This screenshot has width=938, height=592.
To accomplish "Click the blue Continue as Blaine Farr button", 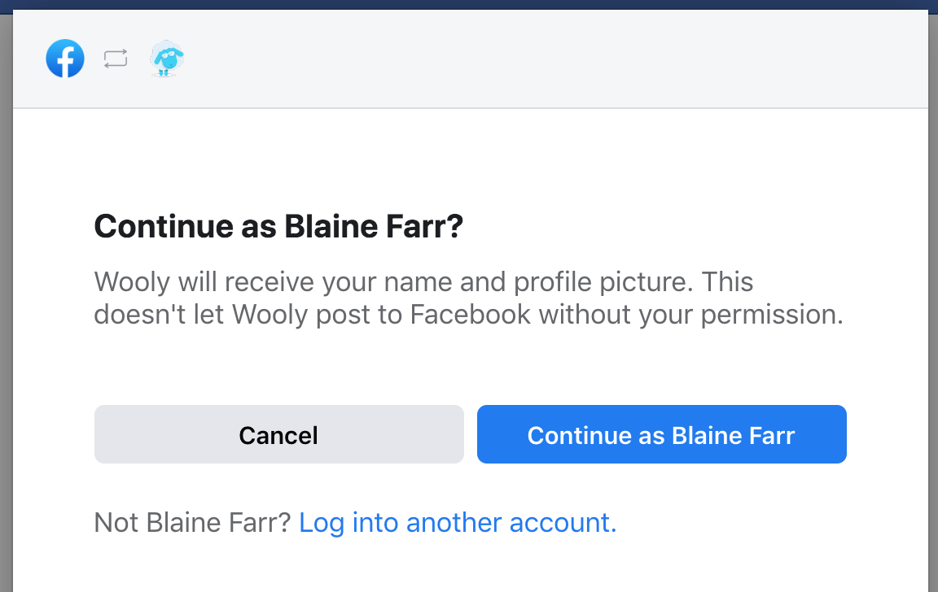I will click(x=661, y=434).
